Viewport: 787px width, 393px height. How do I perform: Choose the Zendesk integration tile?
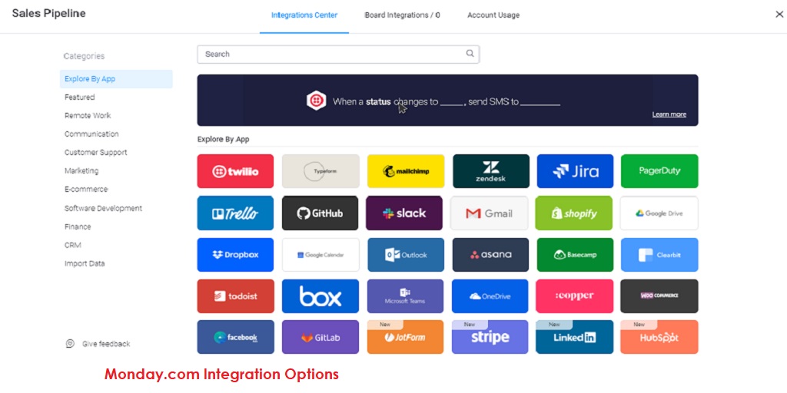pyautogui.click(x=490, y=171)
